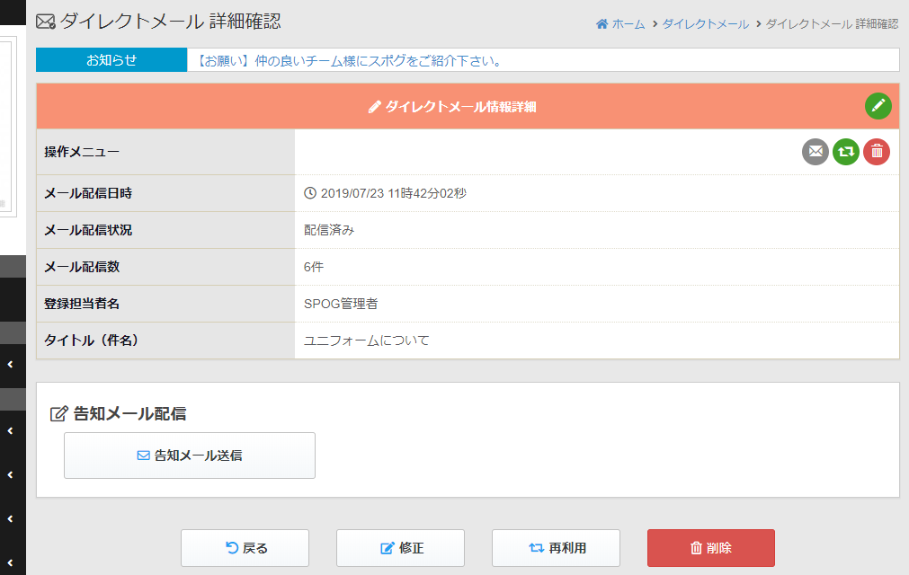The height and width of the screenshot is (575, 909).
Task: Click the title text ユニフォームについて
Action: 367,341
